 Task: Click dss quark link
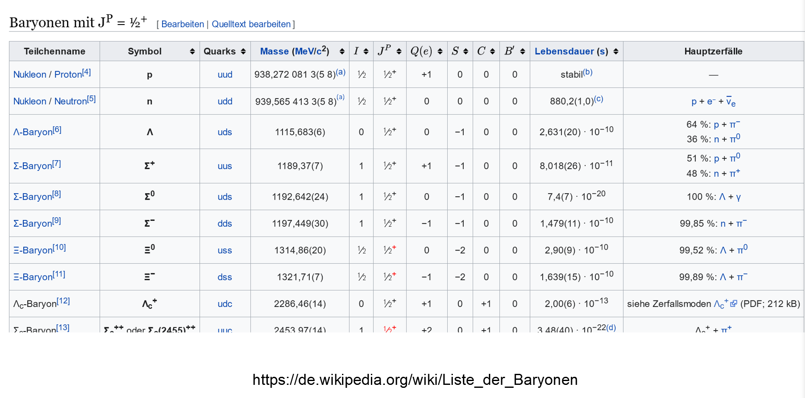225,277
